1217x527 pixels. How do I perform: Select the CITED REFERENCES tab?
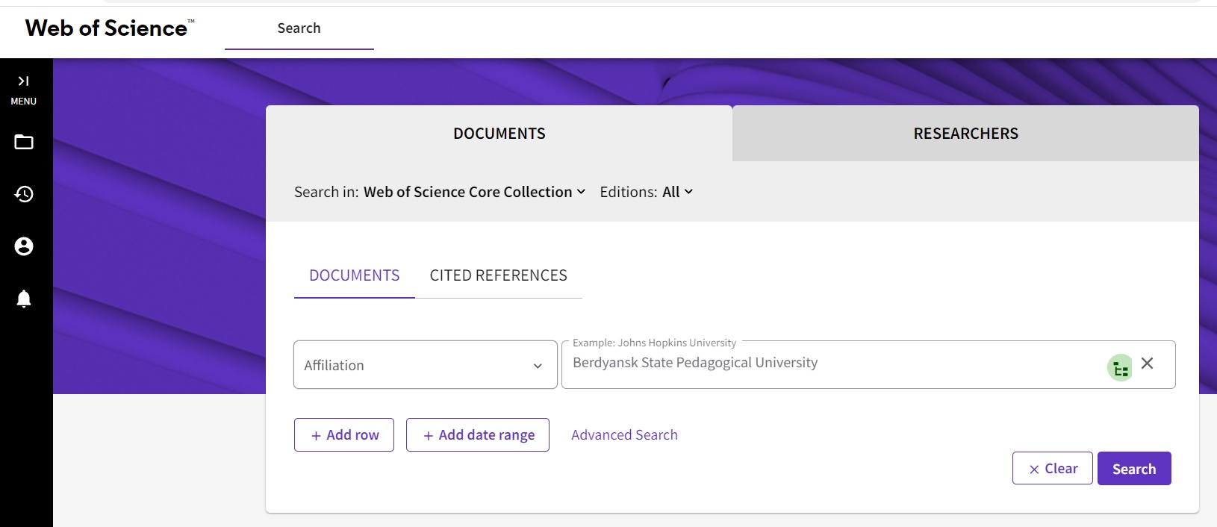click(x=498, y=275)
